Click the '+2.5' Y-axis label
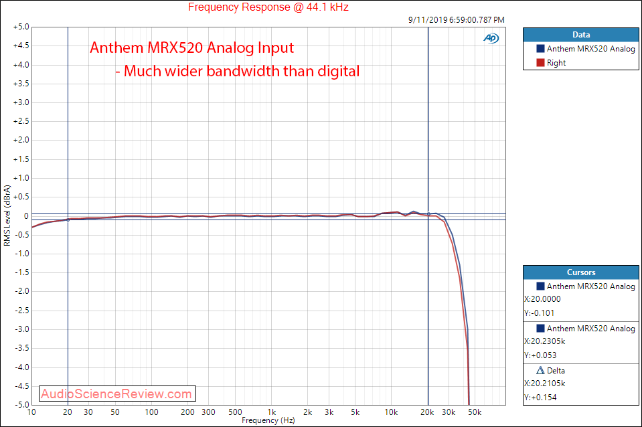This screenshot has width=642, height=427. tap(21, 122)
